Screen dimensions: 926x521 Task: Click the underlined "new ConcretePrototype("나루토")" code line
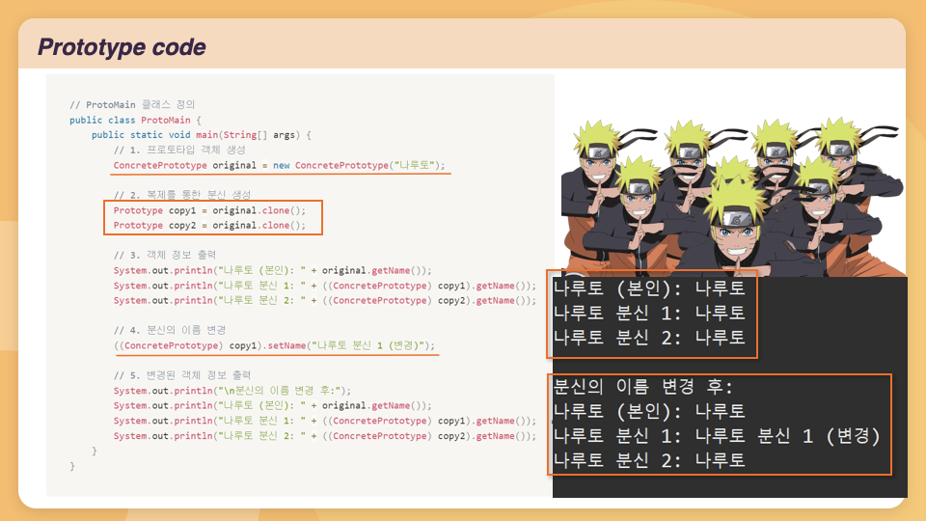click(x=280, y=165)
